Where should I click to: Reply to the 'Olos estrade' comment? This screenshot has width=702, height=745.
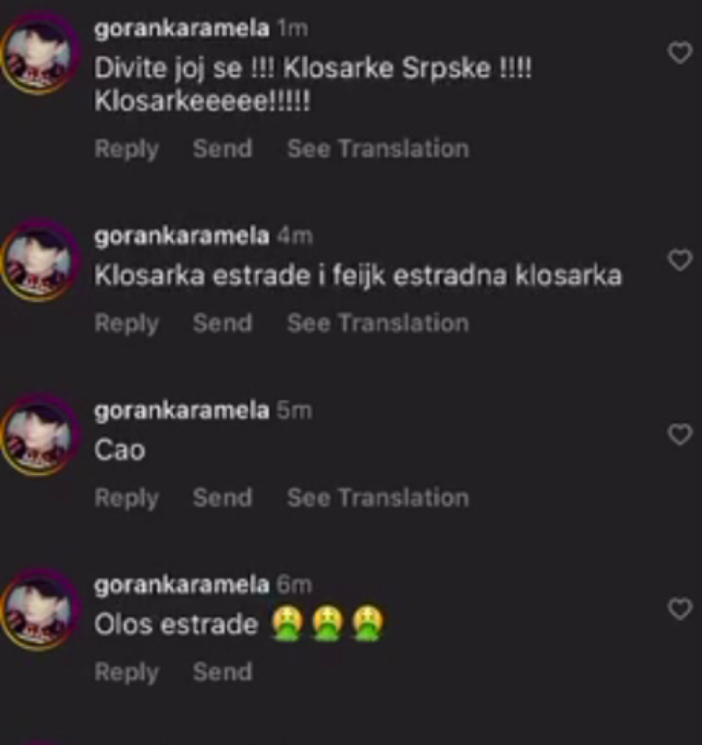[x=126, y=672]
